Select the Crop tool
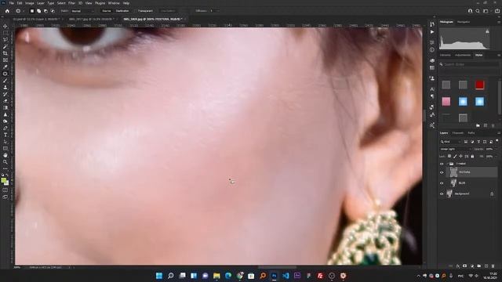The width and height of the screenshot is (502, 282). tap(5, 53)
